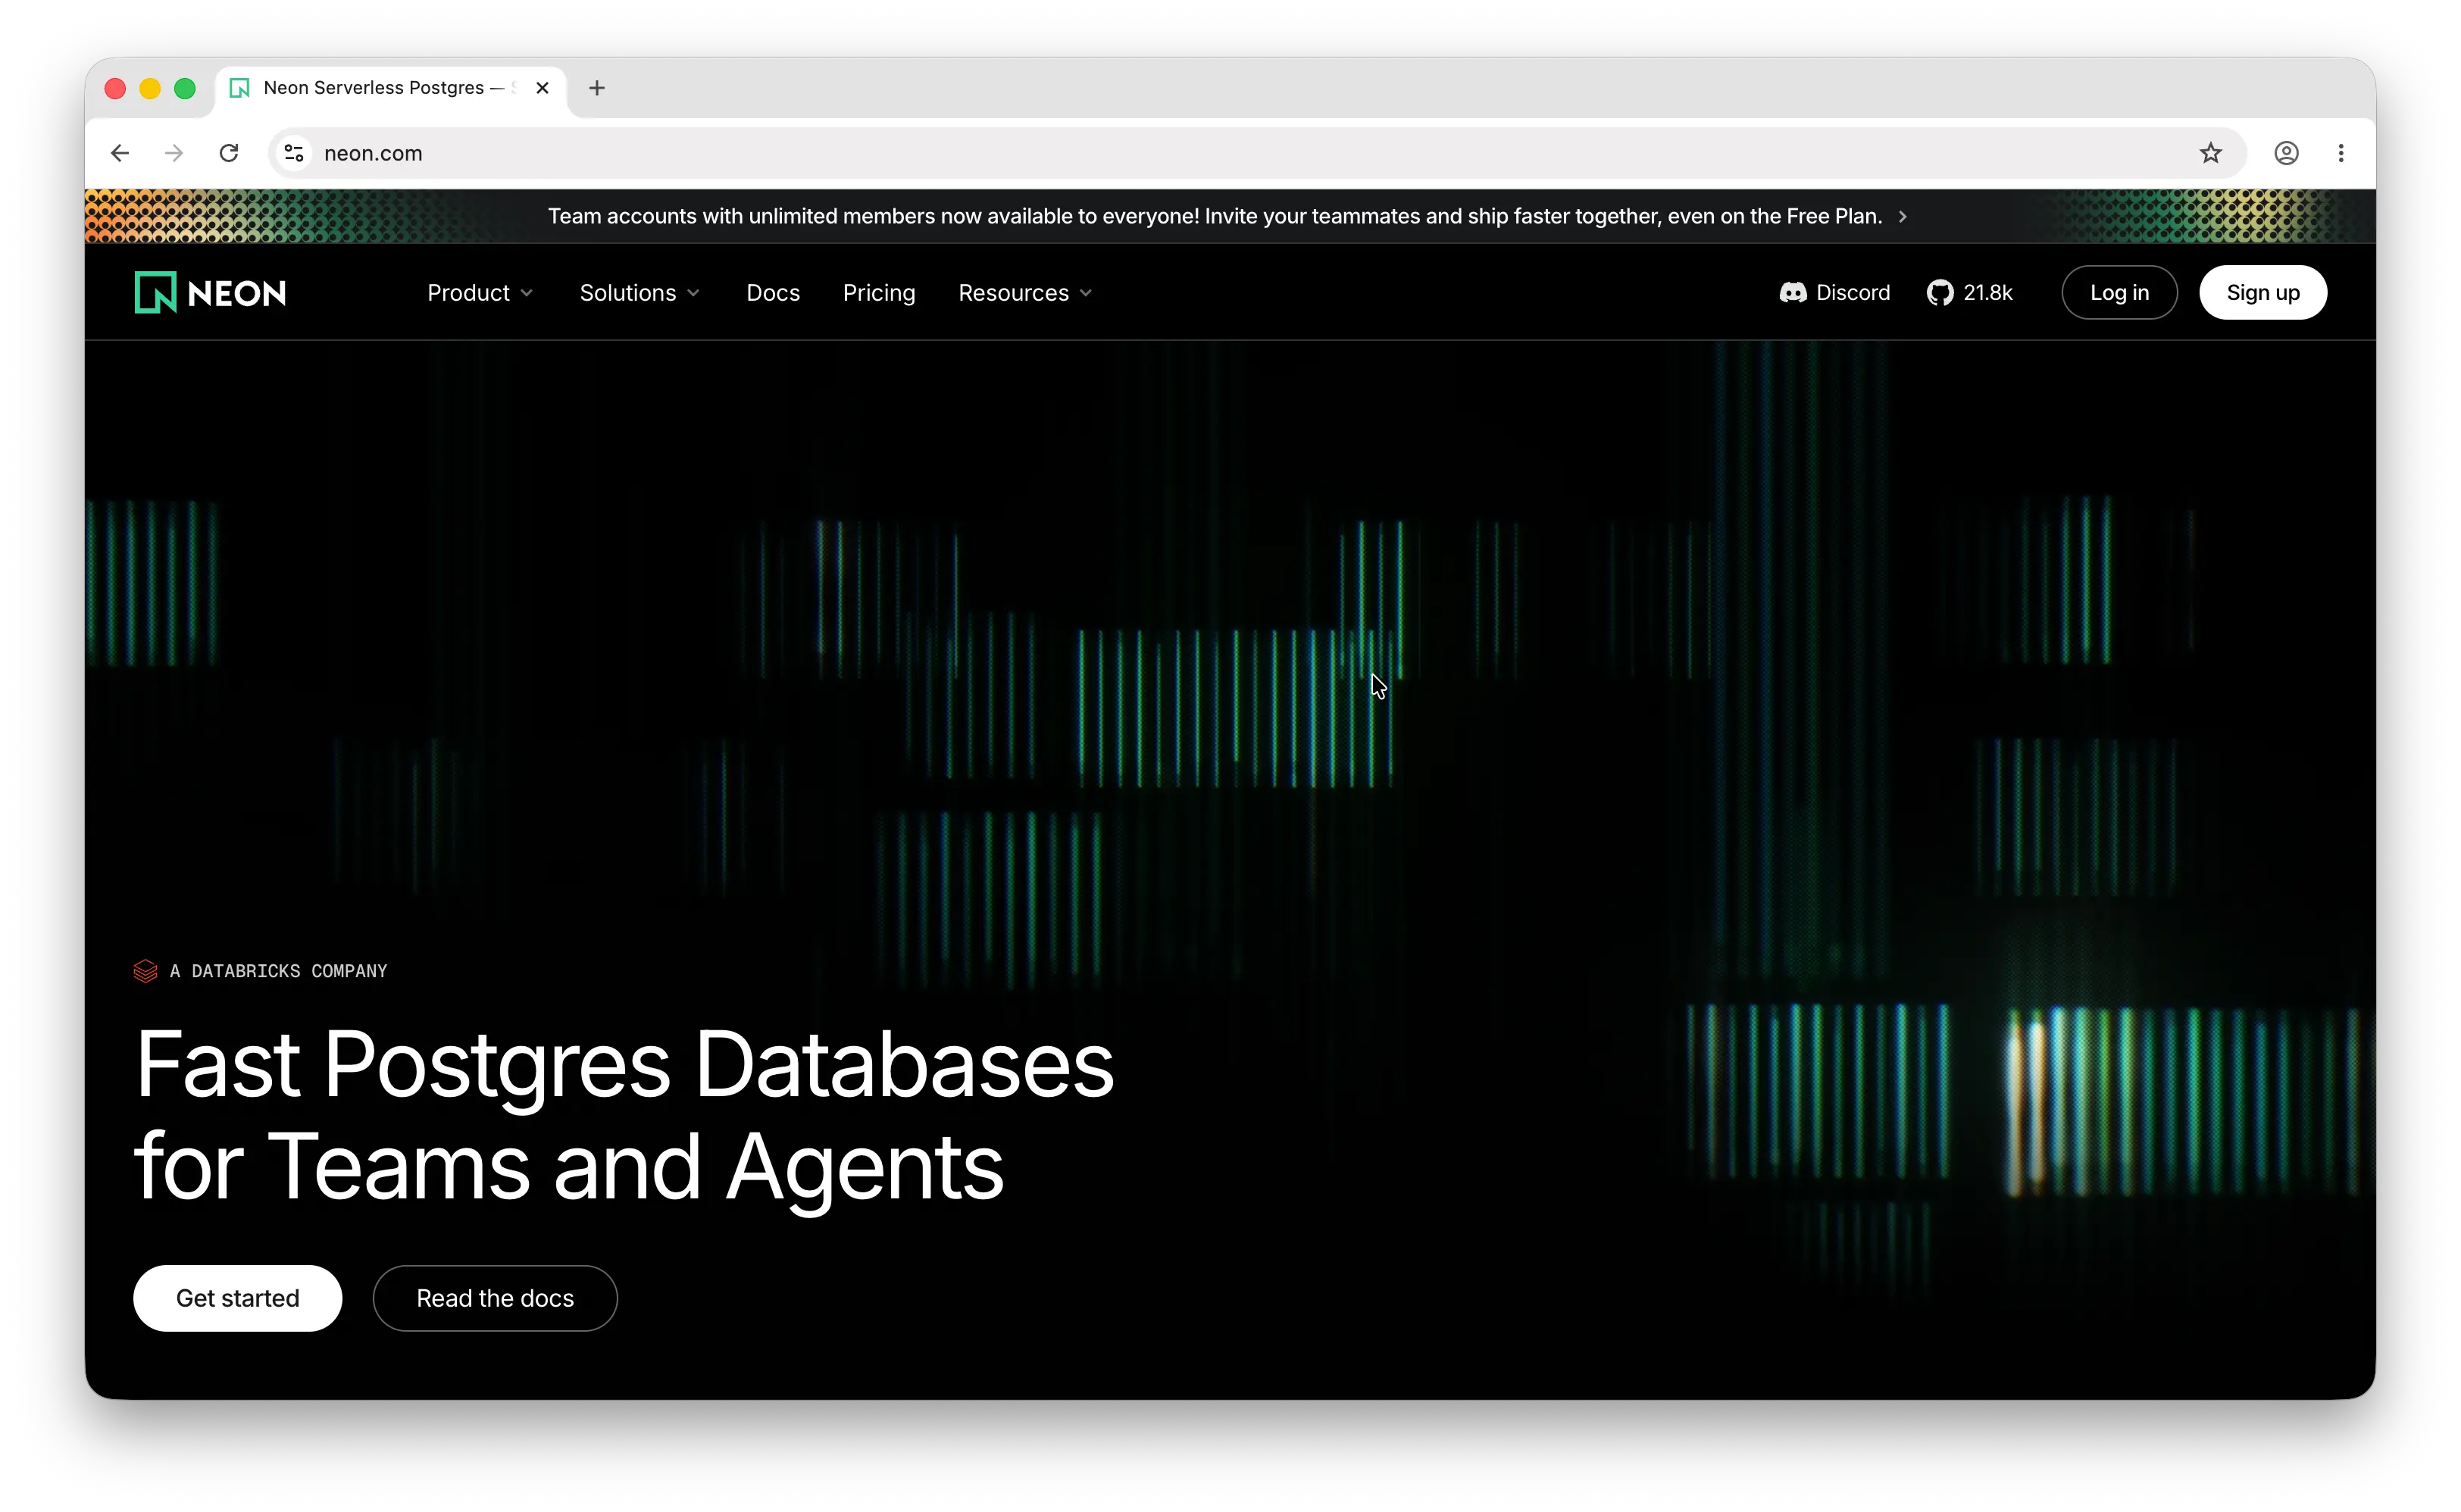This screenshot has width=2461, height=1512.
Task: Open a new browser tab
Action: tap(597, 88)
